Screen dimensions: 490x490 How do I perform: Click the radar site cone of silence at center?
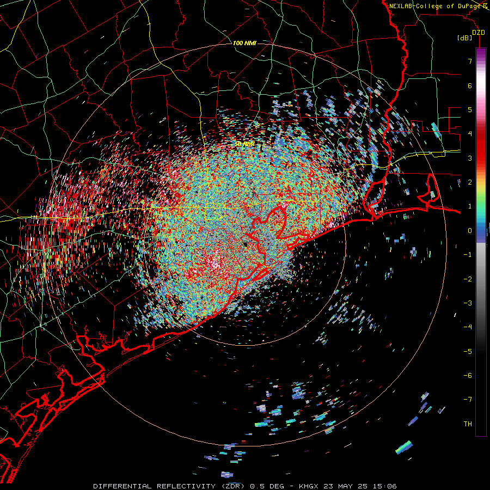(x=246, y=244)
